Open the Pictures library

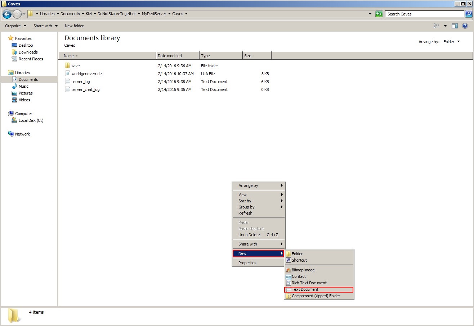click(26, 93)
